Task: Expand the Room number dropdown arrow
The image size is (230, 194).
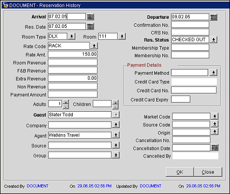Action: click(x=122, y=37)
